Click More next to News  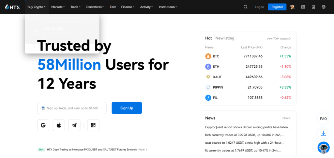pyautogui.click(x=286, y=118)
